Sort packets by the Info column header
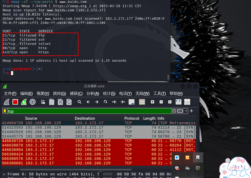The image size is (251, 178). point(176,118)
